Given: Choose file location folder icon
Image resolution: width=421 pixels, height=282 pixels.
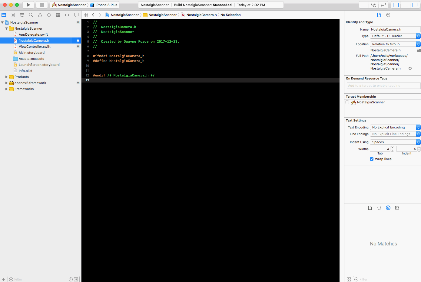Looking at the screenshot, I should 419,50.
